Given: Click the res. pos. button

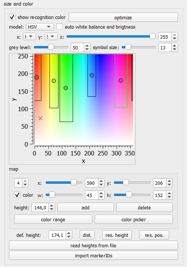Looking at the screenshot, I should pos(154,235).
